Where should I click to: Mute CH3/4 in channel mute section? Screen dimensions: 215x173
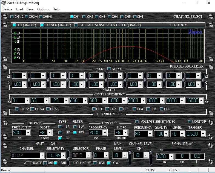32,109
